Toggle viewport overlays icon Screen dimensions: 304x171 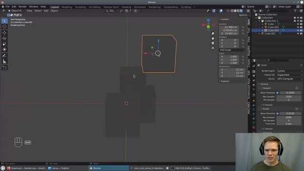pyautogui.click(x=221, y=11)
